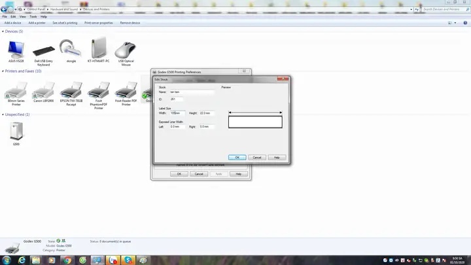Open the Help question mark icon
Image resolution: width=471 pixels, height=265 pixels.
tap(465, 23)
